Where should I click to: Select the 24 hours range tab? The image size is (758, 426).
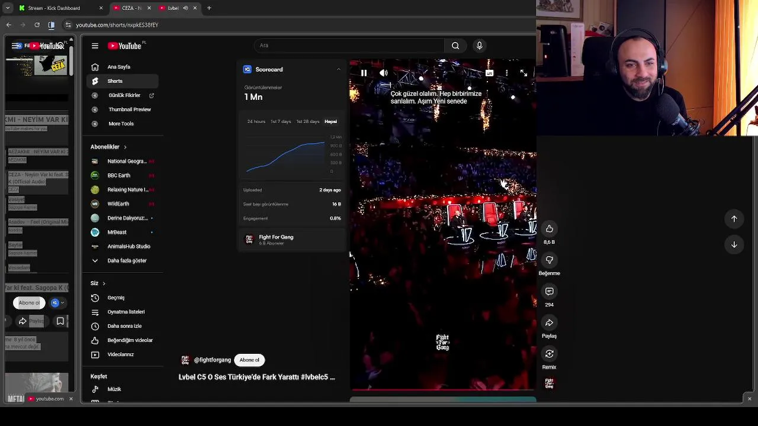[256, 121]
